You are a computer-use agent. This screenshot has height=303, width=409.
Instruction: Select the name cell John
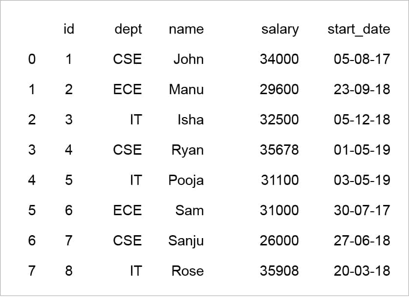(189, 60)
